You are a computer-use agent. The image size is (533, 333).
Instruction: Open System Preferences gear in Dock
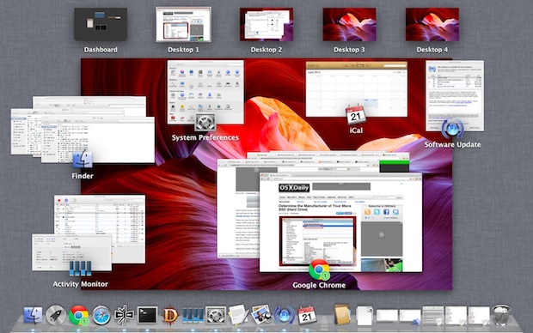(x=216, y=316)
